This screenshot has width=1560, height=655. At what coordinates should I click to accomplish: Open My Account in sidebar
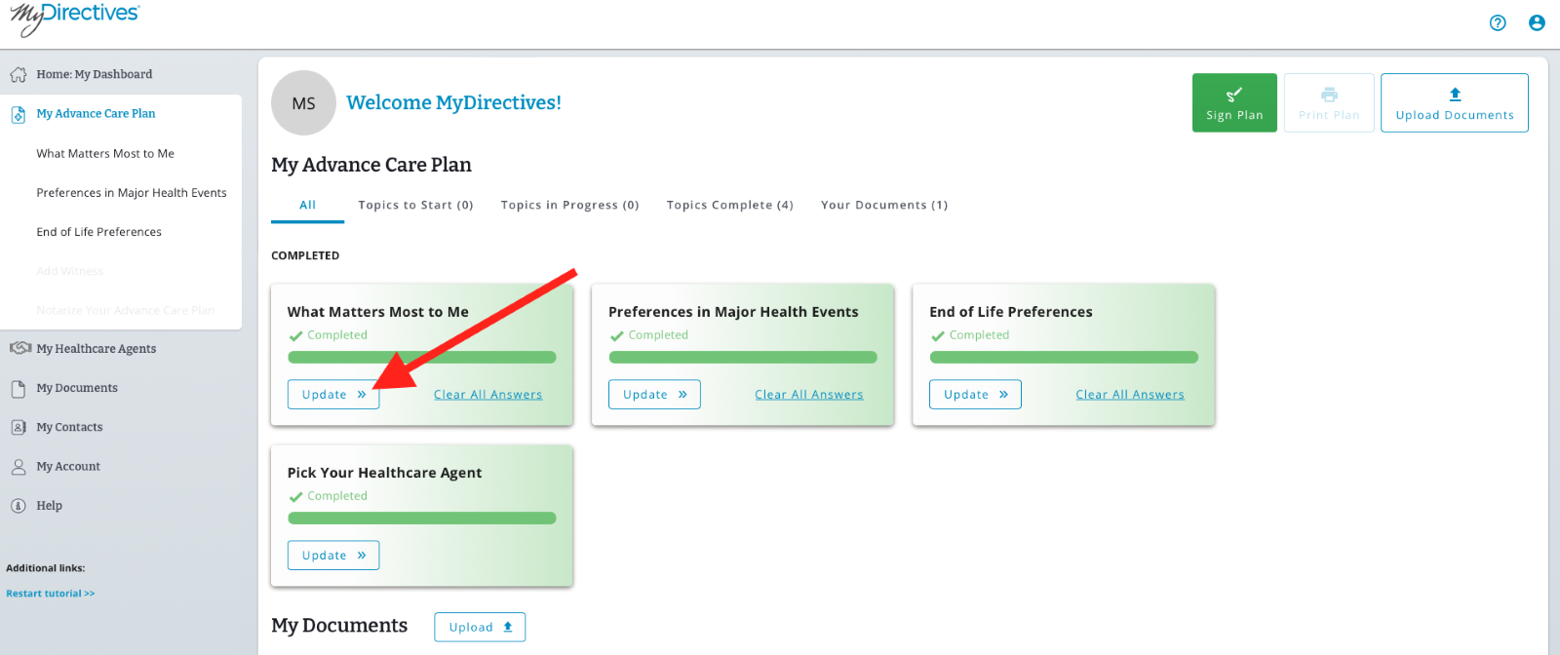coord(68,466)
